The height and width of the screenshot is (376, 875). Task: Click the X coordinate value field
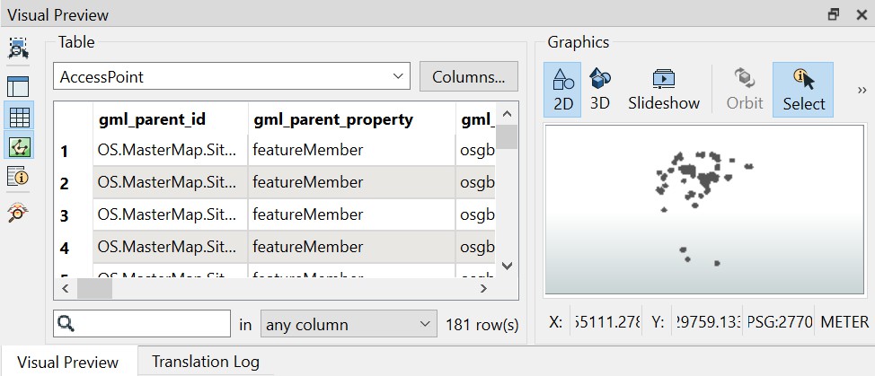pyautogui.click(x=606, y=322)
